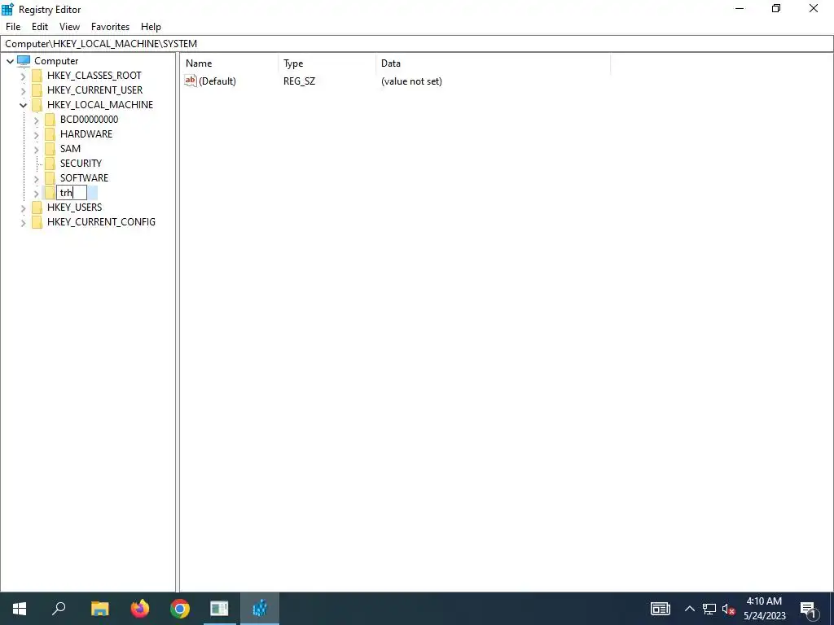This screenshot has width=834, height=625.
Task: Collapse the HKEY_LOCAL_MACHINE node
Action: pos(23,105)
